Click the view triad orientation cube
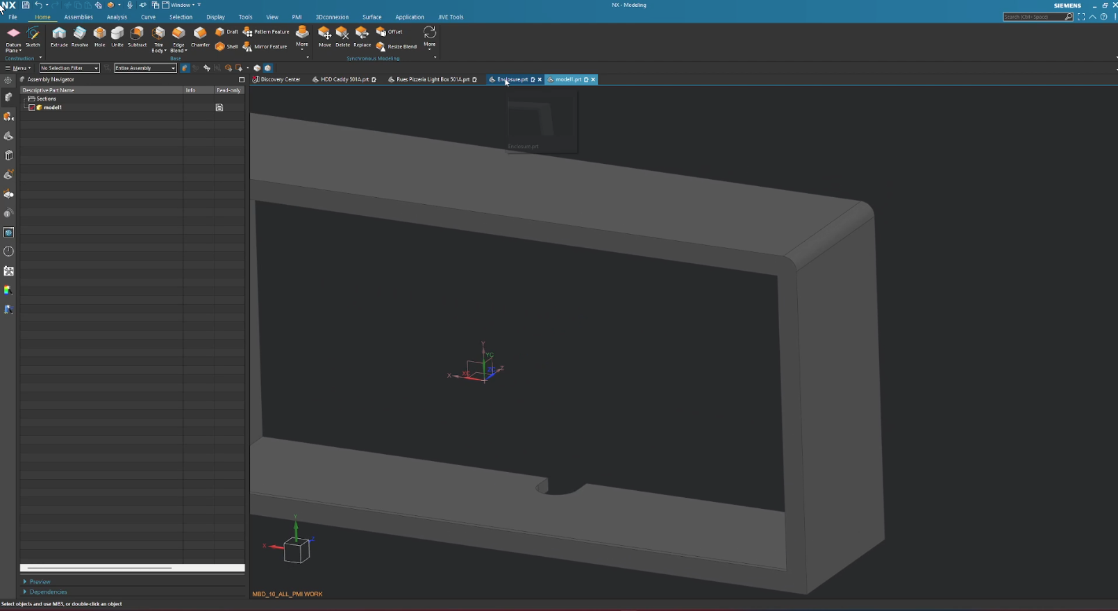1118x611 pixels. (x=296, y=551)
